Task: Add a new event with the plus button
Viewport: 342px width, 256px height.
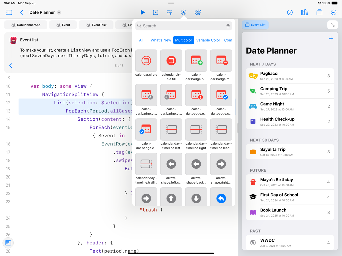Action: point(331,38)
